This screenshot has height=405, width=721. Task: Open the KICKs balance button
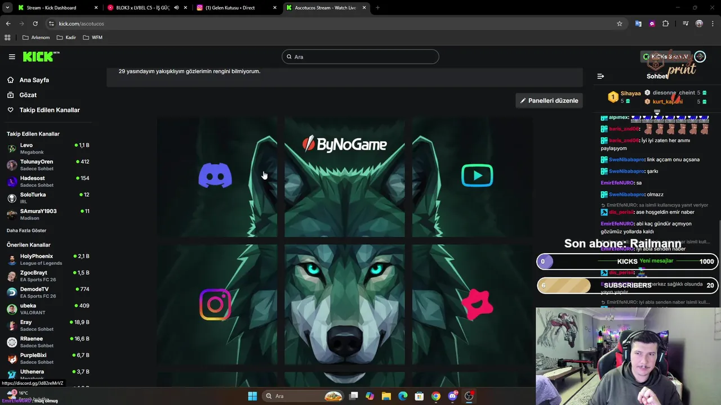coord(666,57)
